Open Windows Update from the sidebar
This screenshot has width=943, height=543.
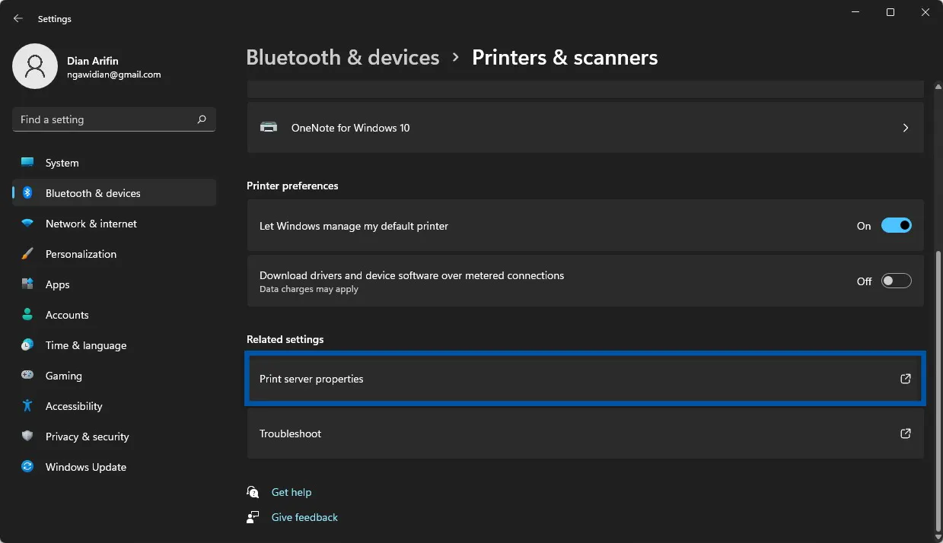(85, 467)
